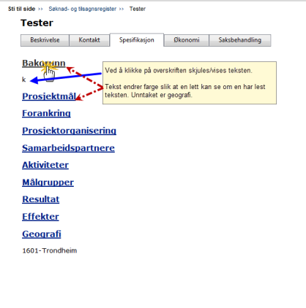Click the 1601-Trondheim geography entry

coord(50,250)
